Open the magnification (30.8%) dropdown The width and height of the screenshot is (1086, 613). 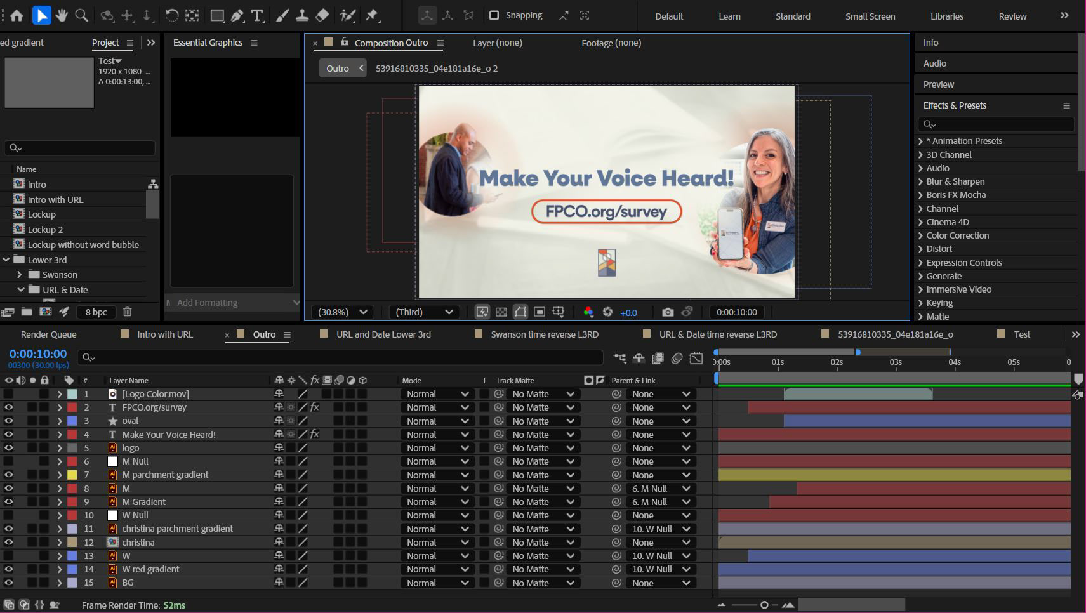click(x=343, y=312)
